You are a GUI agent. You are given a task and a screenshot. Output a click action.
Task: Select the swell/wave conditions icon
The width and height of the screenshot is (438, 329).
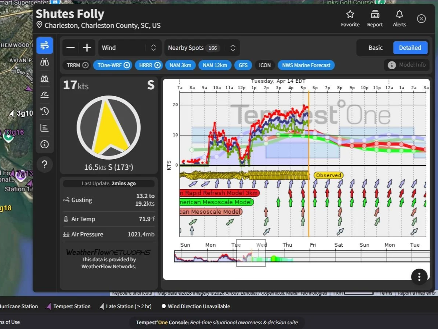point(45,94)
